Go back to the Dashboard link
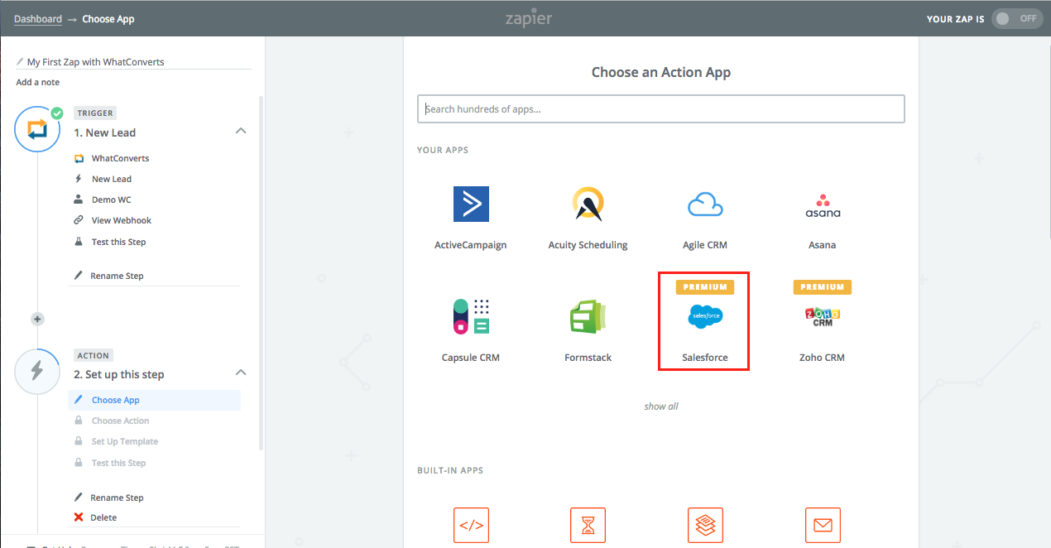The width and height of the screenshot is (1051, 548). pyautogui.click(x=38, y=19)
